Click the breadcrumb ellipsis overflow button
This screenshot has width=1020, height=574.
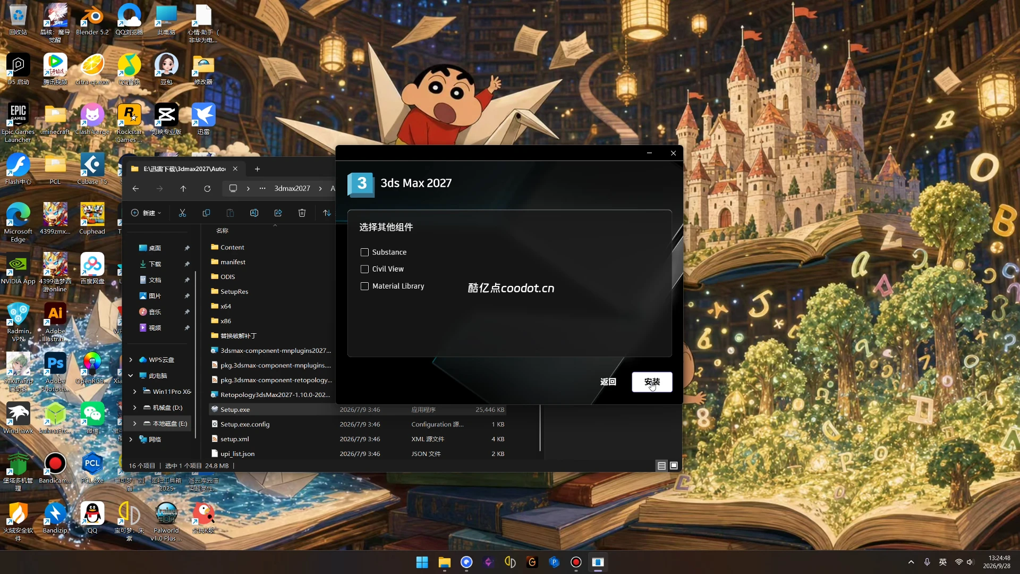[262, 189]
